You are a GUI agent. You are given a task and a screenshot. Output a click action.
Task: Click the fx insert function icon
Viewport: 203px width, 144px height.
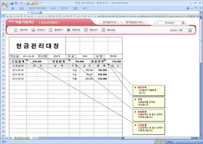click(41, 12)
